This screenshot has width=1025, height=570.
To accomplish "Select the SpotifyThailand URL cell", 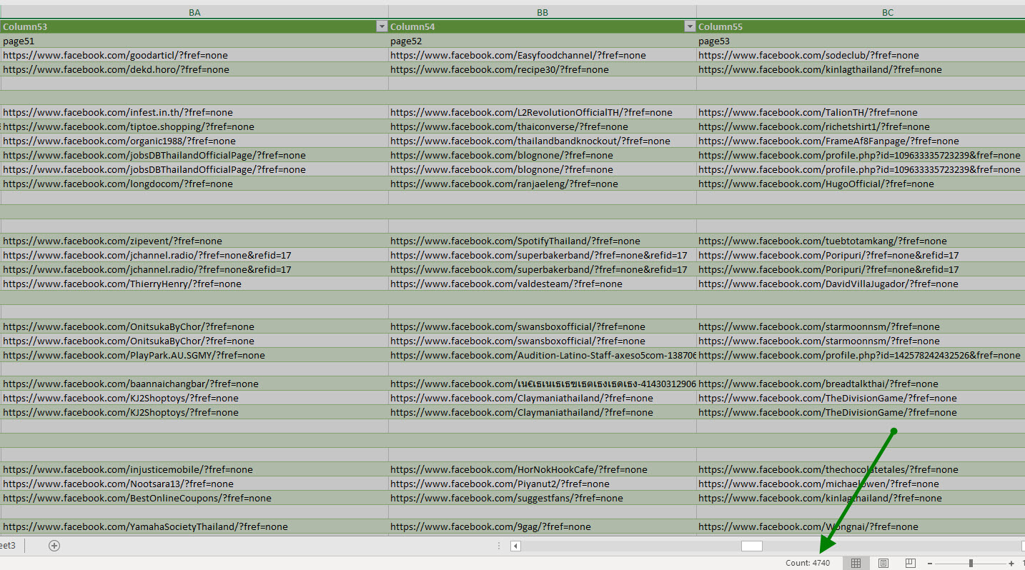I will 543,241.
